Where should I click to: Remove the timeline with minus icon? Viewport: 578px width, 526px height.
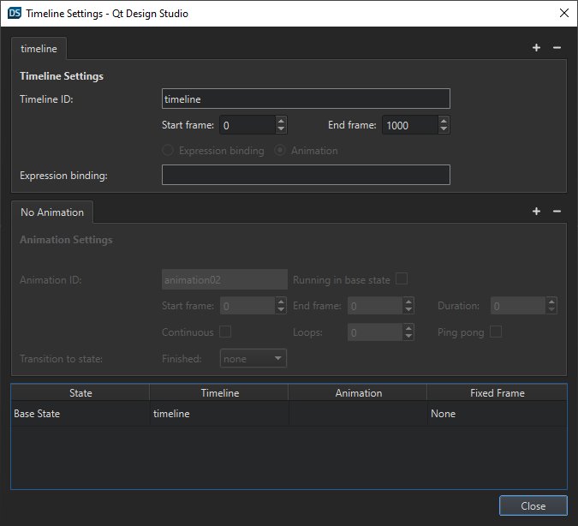[557, 48]
